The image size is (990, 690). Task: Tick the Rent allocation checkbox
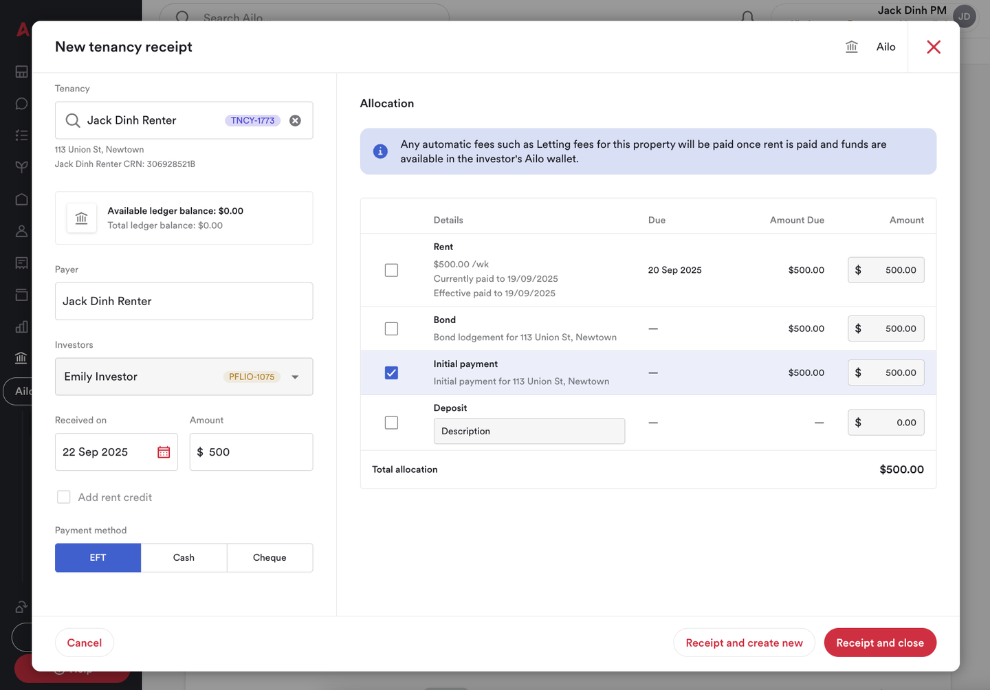391,270
